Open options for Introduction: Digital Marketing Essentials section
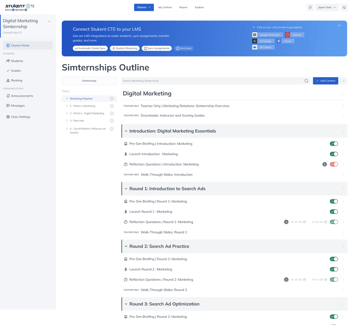 click(343, 131)
